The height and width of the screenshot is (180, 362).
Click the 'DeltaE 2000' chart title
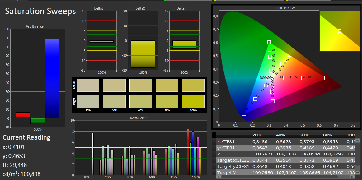point(139,118)
